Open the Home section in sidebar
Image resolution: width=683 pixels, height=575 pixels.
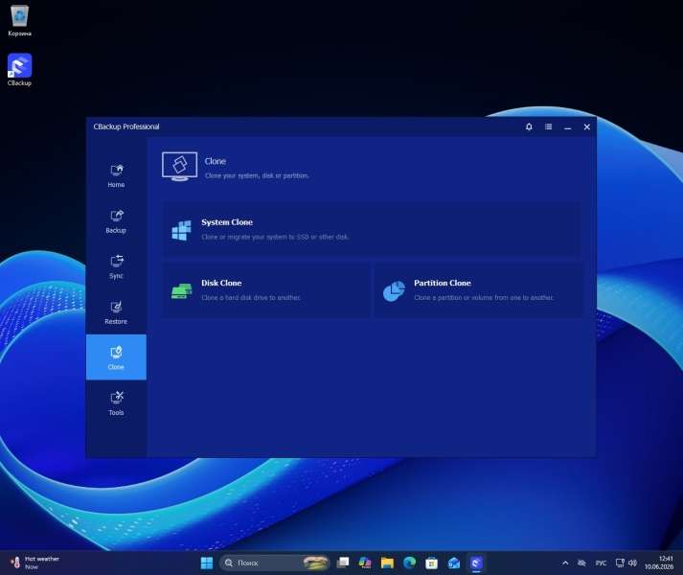(x=116, y=175)
